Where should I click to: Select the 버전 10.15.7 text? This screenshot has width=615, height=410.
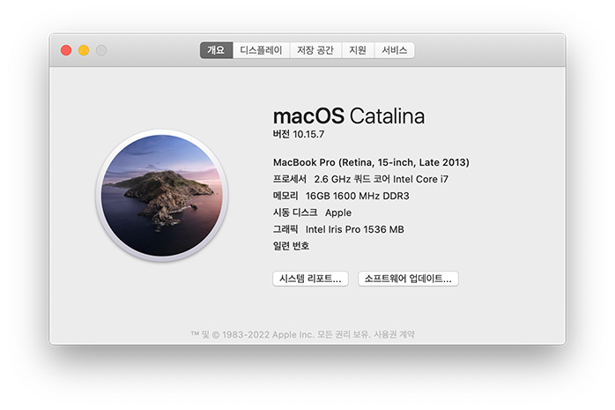(299, 134)
